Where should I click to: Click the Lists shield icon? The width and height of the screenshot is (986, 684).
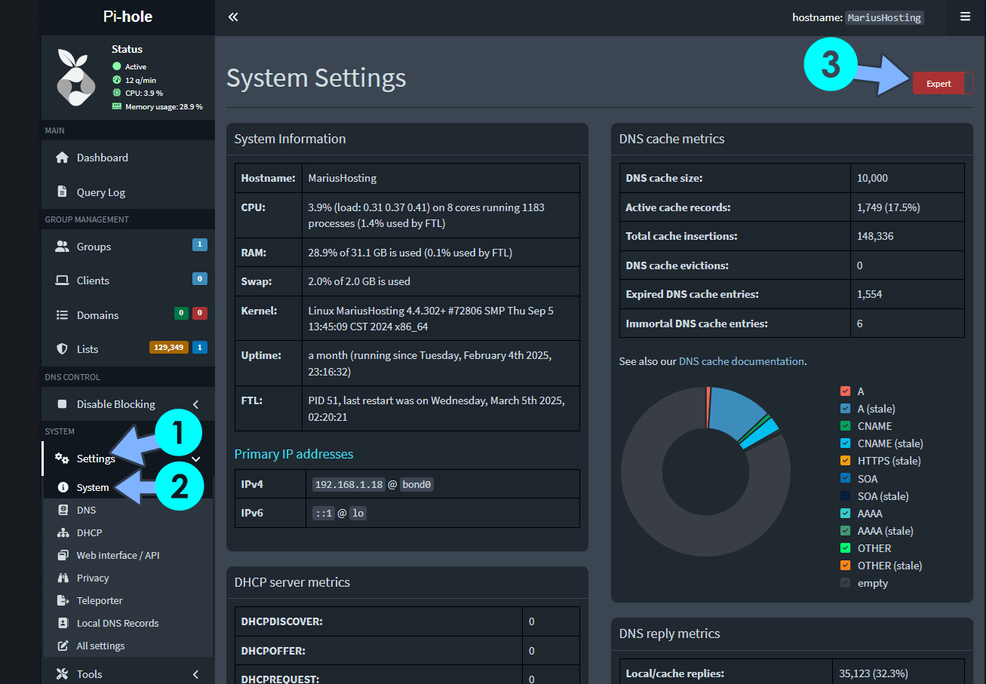click(x=63, y=349)
